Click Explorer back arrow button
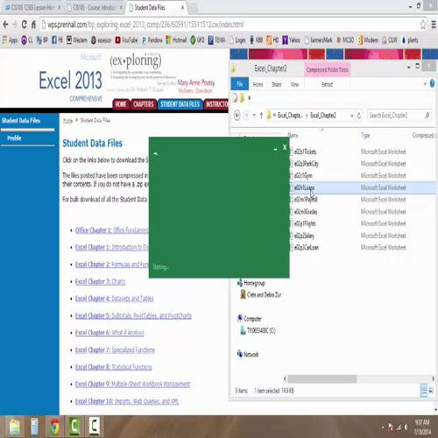The width and height of the screenshot is (438, 438). click(x=237, y=116)
